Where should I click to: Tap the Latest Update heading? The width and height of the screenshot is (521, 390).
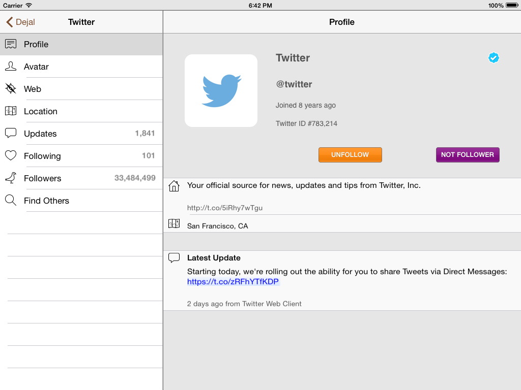click(x=214, y=257)
